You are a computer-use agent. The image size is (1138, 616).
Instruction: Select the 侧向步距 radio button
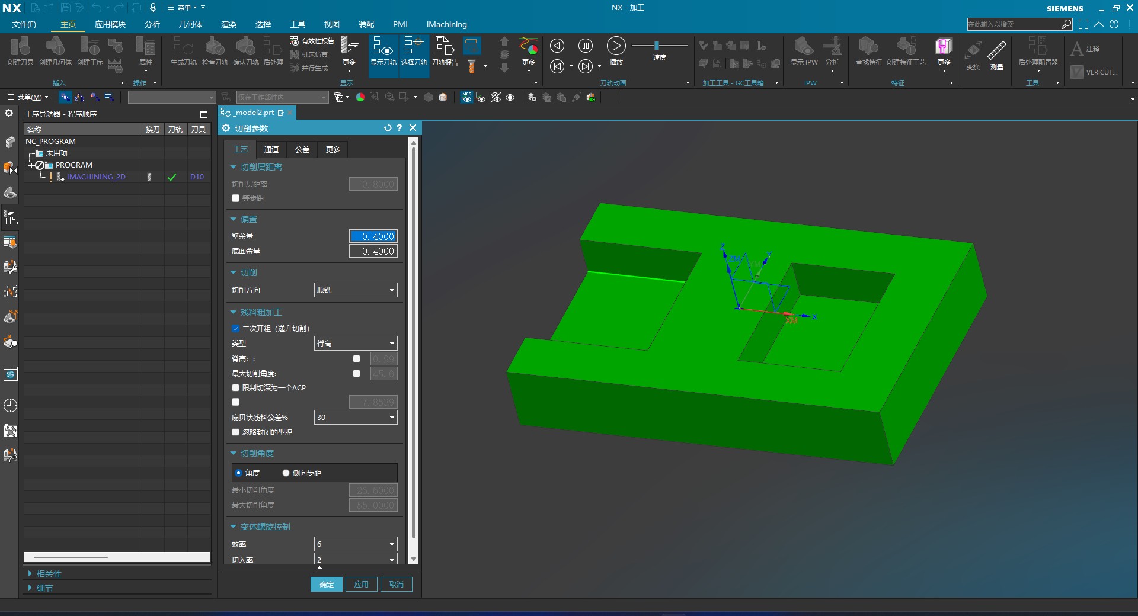286,473
